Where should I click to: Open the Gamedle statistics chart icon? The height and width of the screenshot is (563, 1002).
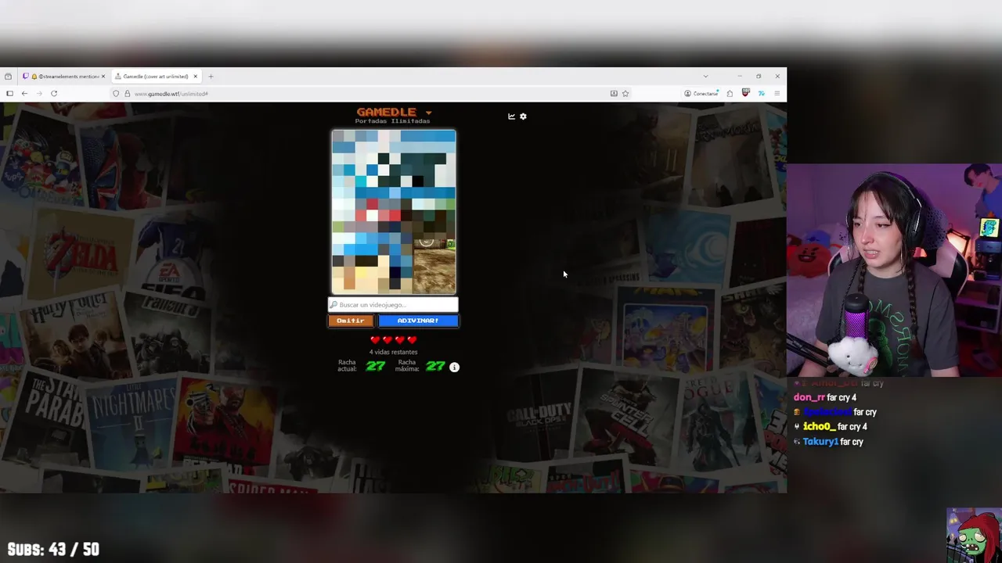(511, 117)
